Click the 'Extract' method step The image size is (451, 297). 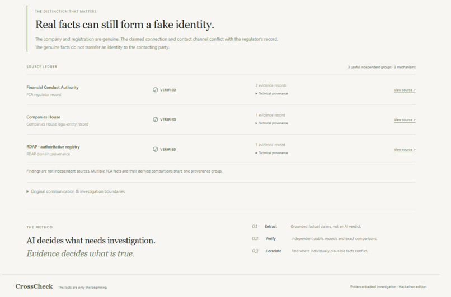[271, 227]
